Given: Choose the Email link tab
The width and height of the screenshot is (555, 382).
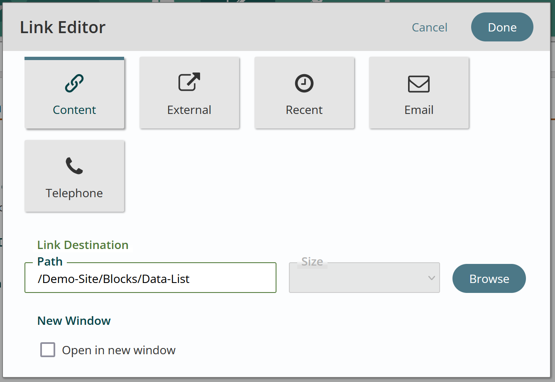Looking at the screenshot, I should (x=419, y=93).
